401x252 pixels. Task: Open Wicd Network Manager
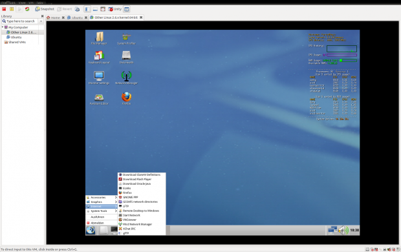tap(142, 224)
